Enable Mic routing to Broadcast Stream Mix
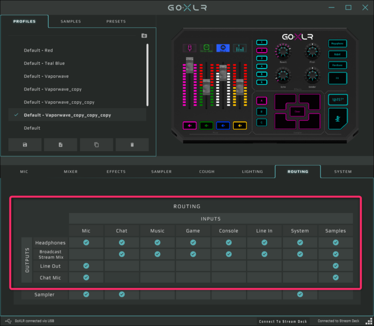Screen dimensions: 374x326 (x=86, y=254)
